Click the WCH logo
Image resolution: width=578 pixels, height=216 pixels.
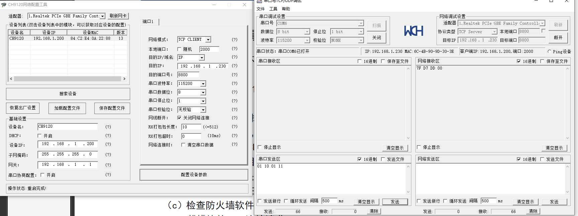(x=413, y=31)
